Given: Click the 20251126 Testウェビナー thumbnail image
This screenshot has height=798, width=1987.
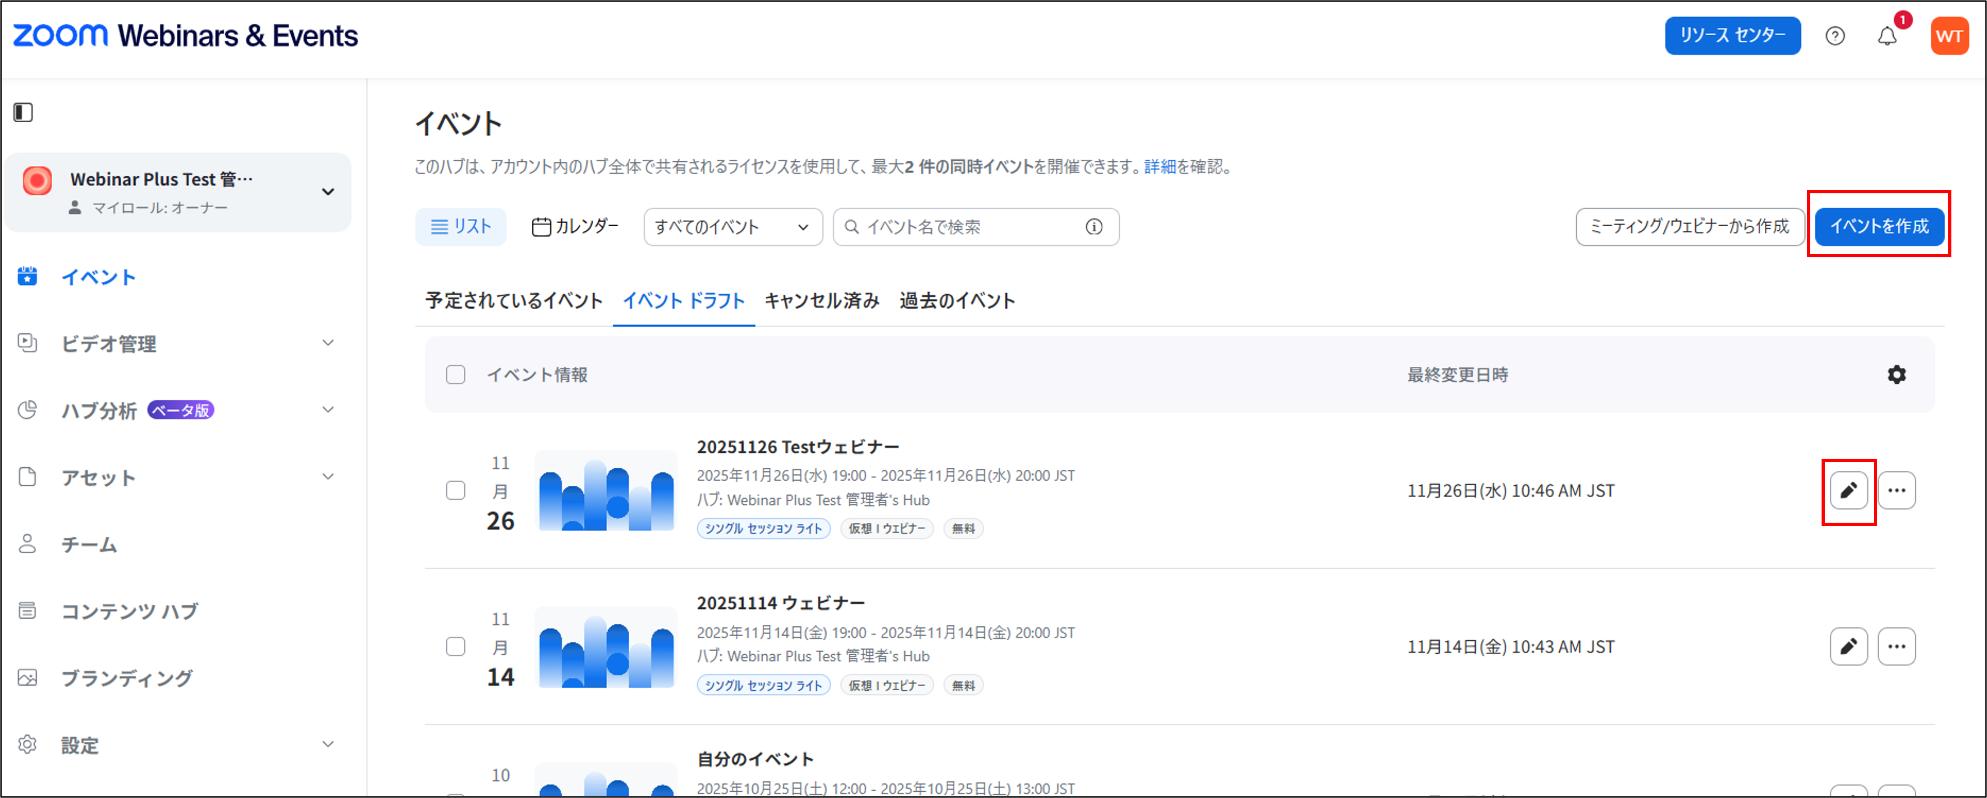Looking at the screenshot, I should pyautogui.click(x=605, y=491).
